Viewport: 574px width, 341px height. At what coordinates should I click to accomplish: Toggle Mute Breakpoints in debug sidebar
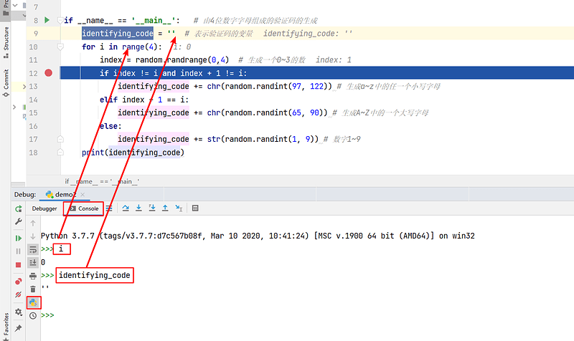pos(19,294)
